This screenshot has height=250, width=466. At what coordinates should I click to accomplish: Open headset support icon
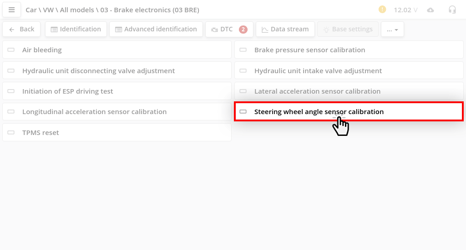452,10
